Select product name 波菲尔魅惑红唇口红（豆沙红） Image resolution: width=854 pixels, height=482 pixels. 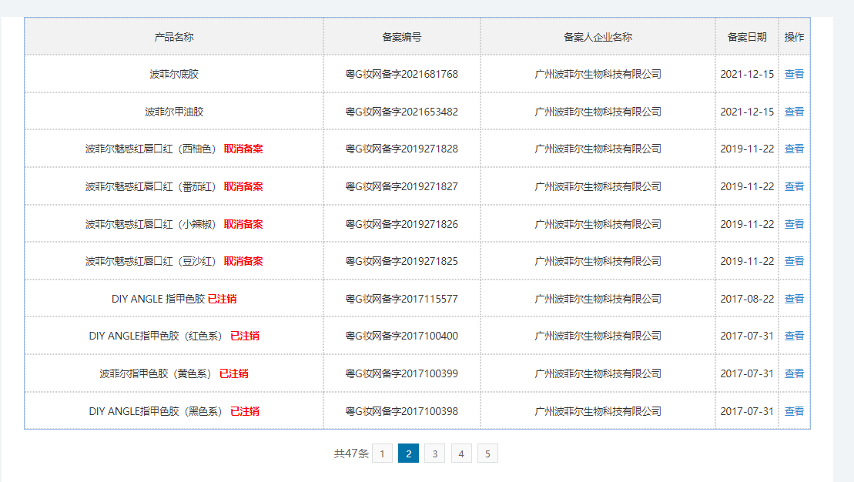[x=152, y=262]
